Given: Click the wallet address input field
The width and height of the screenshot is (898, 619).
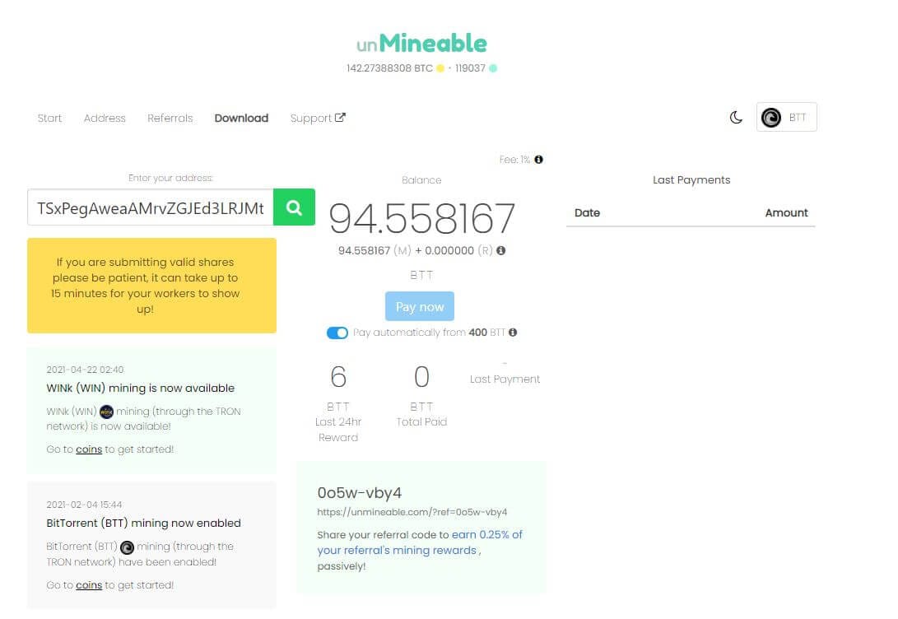Looking at the screenshot, I should [x=151, y=207].
